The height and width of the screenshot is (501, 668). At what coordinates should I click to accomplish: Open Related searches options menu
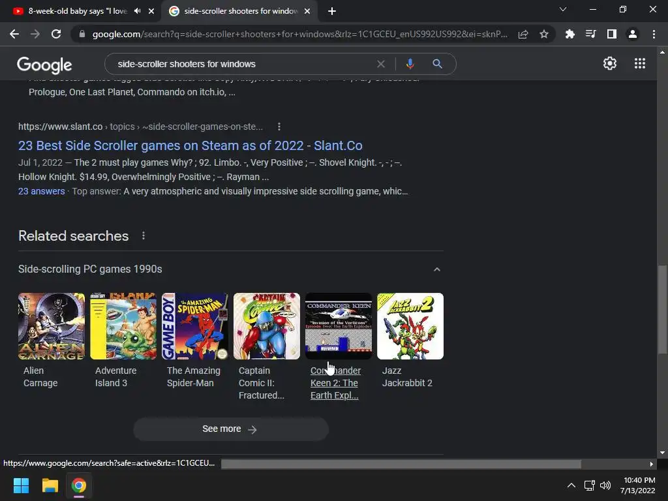click(x=144, y=235)
